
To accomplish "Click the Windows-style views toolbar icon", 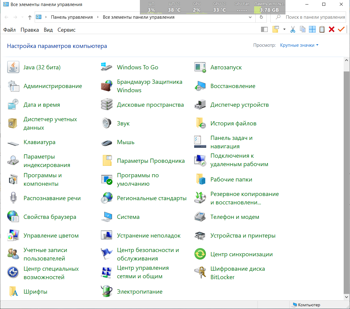I will click(312, 29).
